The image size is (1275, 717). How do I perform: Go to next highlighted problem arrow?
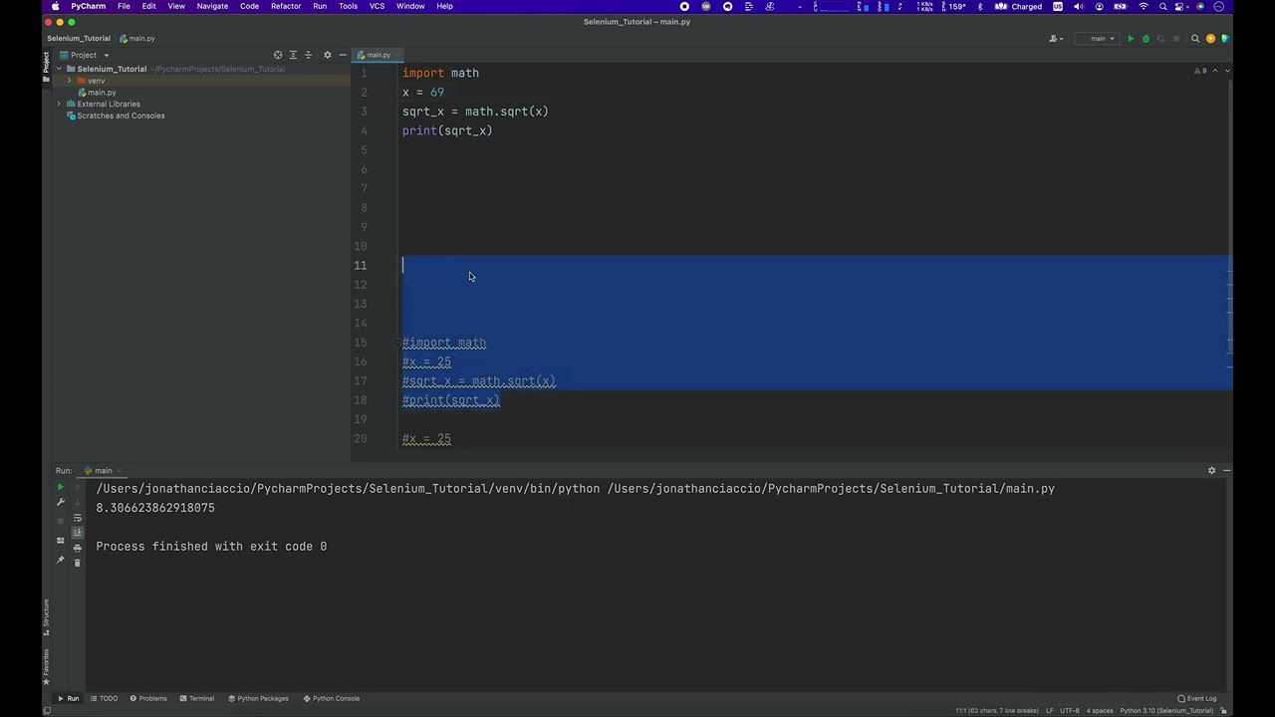click(x=1227, y=71)
